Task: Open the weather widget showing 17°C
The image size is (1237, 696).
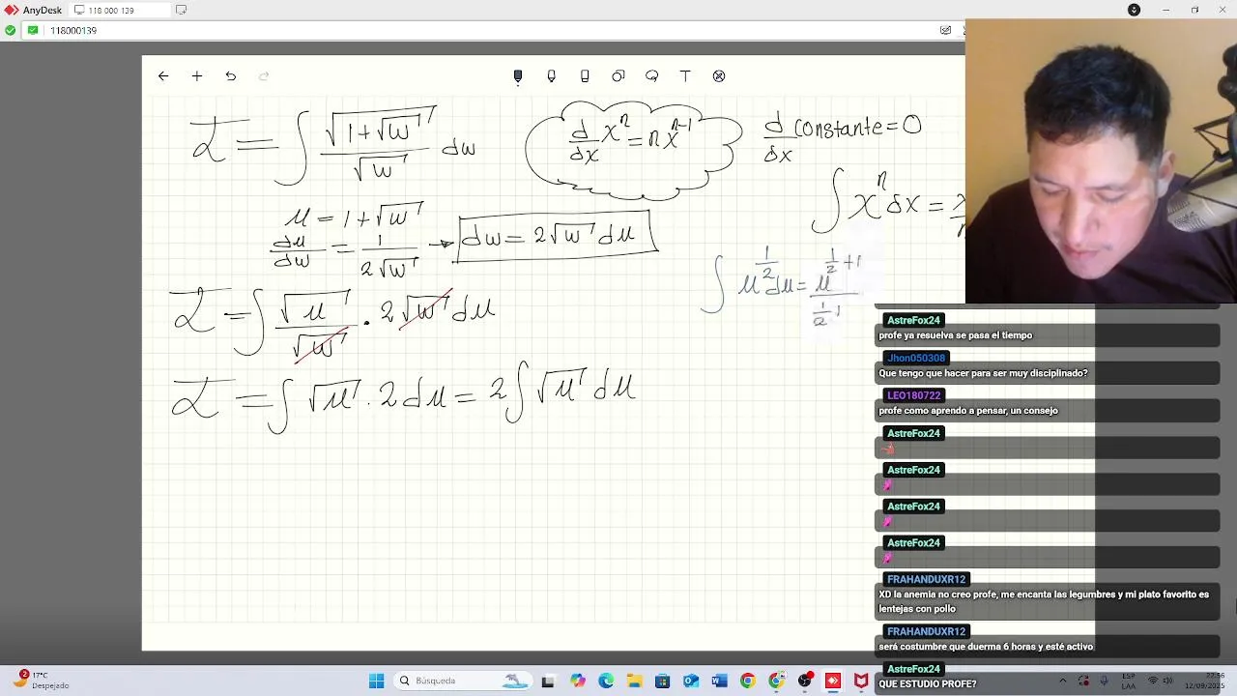Action: (x=39, y=681)
